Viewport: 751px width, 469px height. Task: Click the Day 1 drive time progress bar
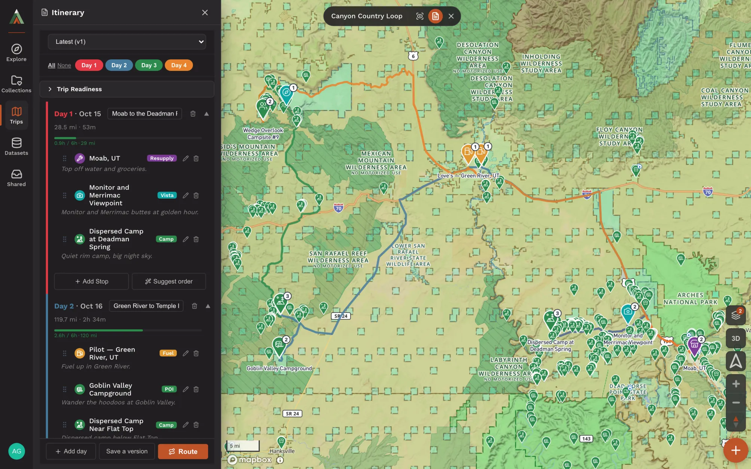(x=128, y=138)
